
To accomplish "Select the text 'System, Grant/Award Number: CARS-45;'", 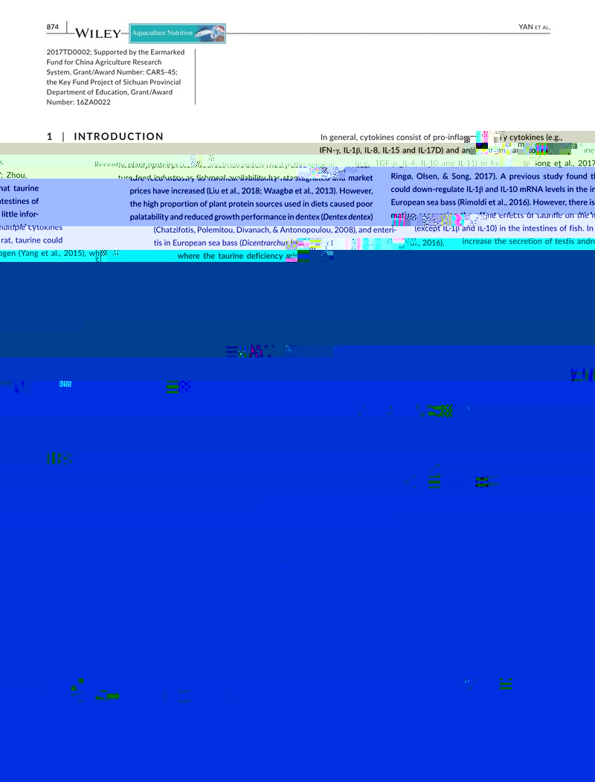I will pos(112,72).
